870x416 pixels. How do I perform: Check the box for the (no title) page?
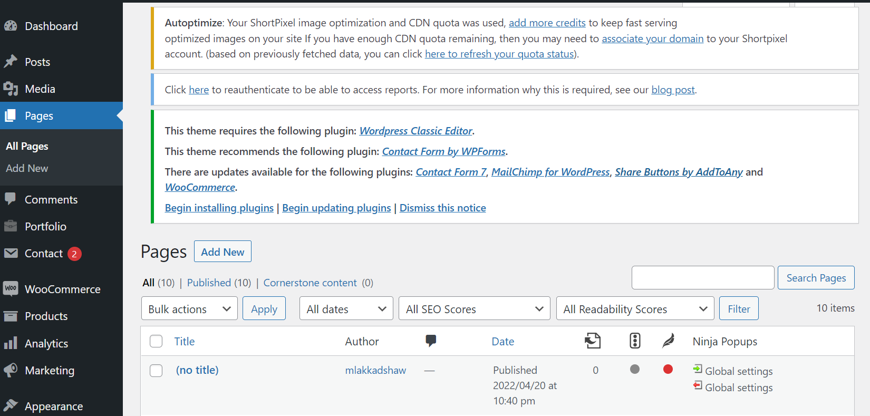(156, 371)
